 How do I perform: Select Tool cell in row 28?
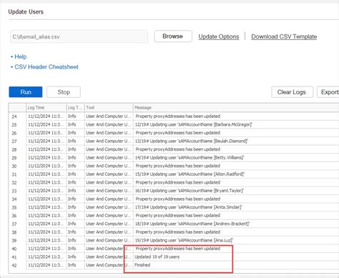pos(109,149)
